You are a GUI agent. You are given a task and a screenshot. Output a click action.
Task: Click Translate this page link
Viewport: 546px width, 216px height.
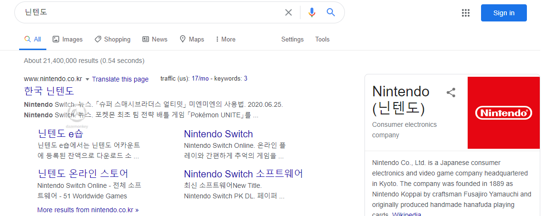coord(120,79)
